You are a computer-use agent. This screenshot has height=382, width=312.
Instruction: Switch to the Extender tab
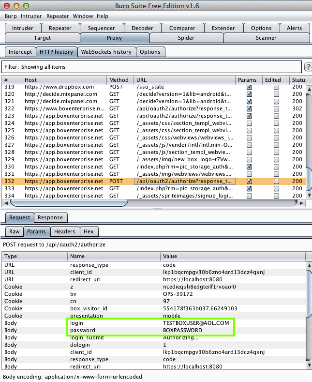223,28
